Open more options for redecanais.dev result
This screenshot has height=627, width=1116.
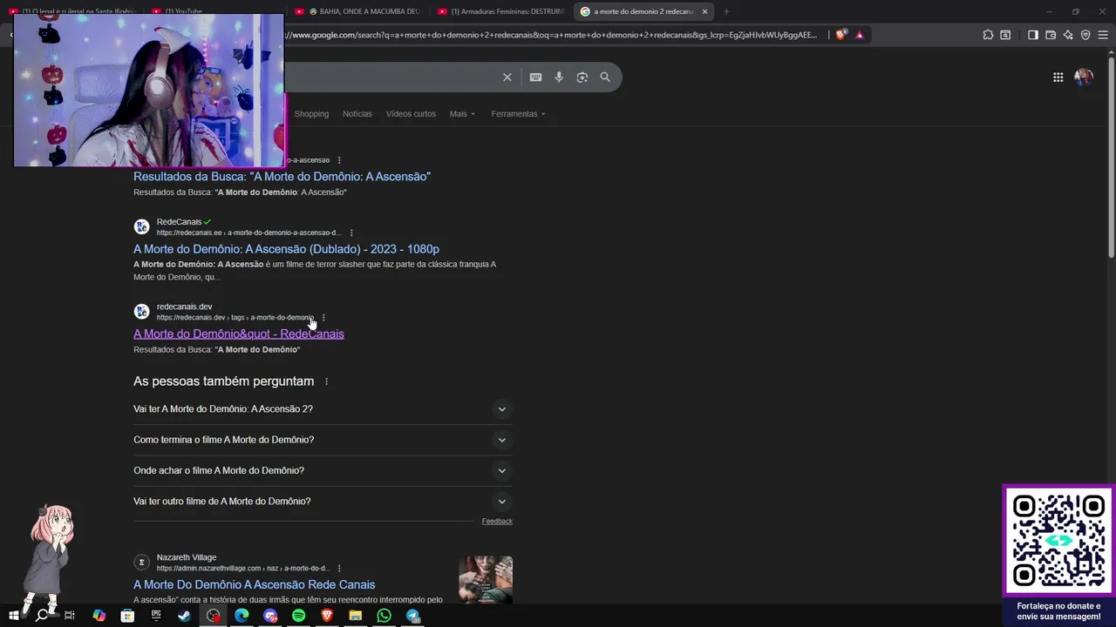[323, 318]
